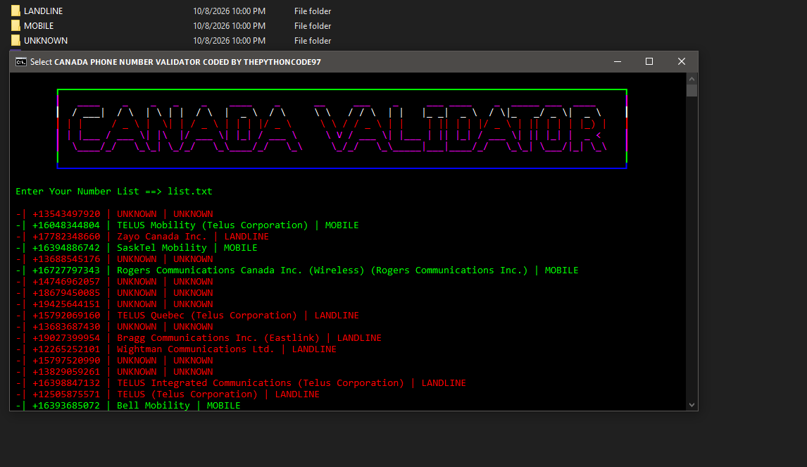Screen dimensions: 807x467
Task: Click the console scrollbar down arrow
Action: pos(692,405)
